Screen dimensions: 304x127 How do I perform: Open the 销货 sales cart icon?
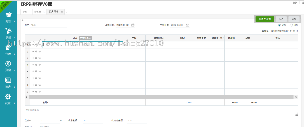[8, 31]
